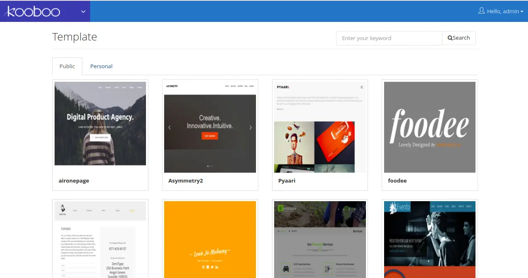528x278 pixels.
Task: Choose the Evento event template thumbnail
Action: [x=430, y=240]
